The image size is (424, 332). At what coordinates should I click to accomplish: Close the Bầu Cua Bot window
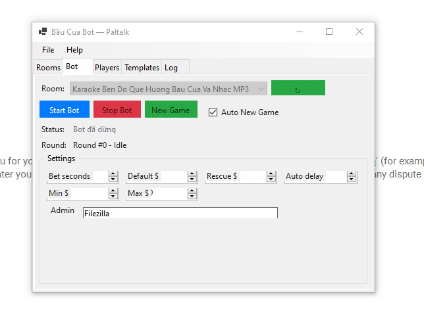[x=359, y=32]
